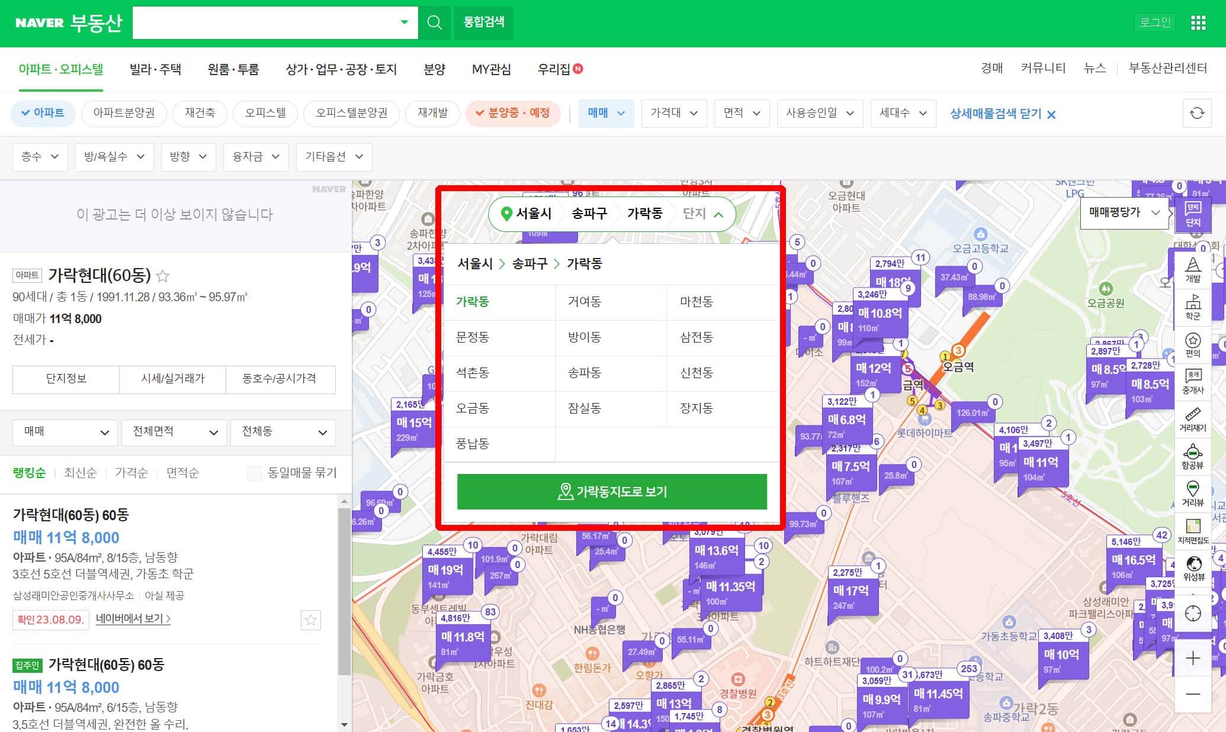Toggle the 아파트 filter chip
This screenshot has width=1226, height=732.
[x=43, y=113]
